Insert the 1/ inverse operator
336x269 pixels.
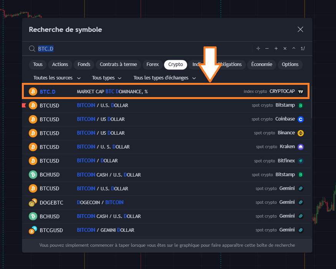click(303, 49)
